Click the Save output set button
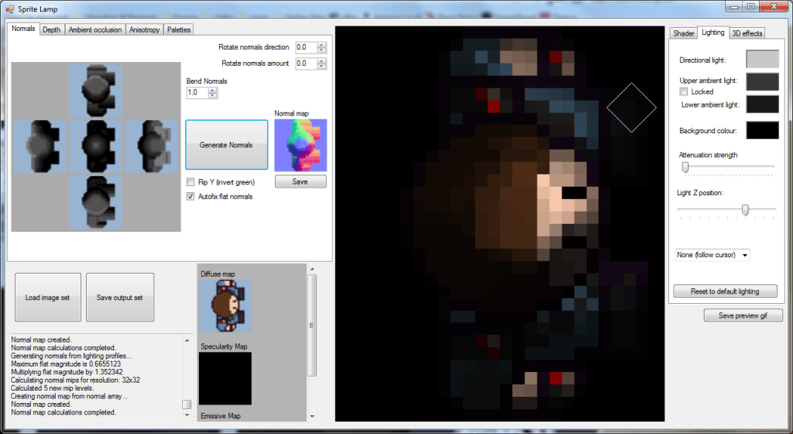The width and height of the screenshot is (793, 434). (120, 298)
